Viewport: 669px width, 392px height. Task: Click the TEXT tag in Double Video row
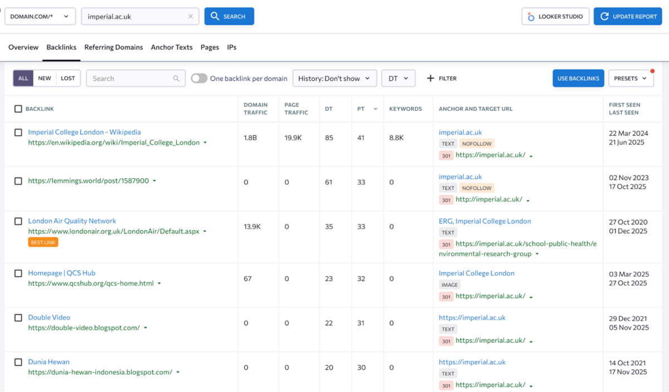click(448, 329)
